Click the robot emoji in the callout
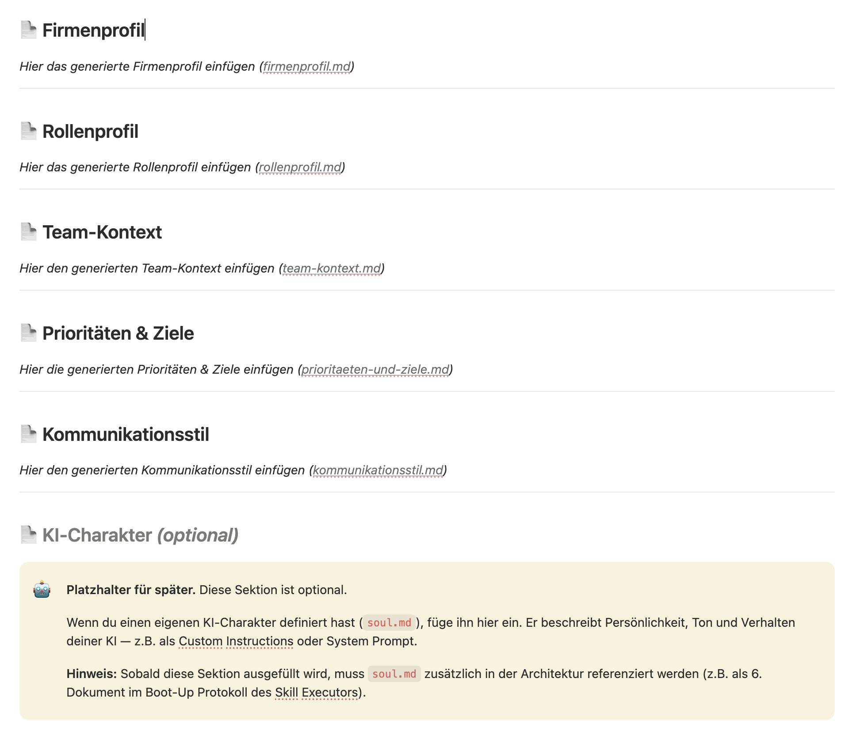This screenshot has width=856, height=735. [x=42, y=590]
